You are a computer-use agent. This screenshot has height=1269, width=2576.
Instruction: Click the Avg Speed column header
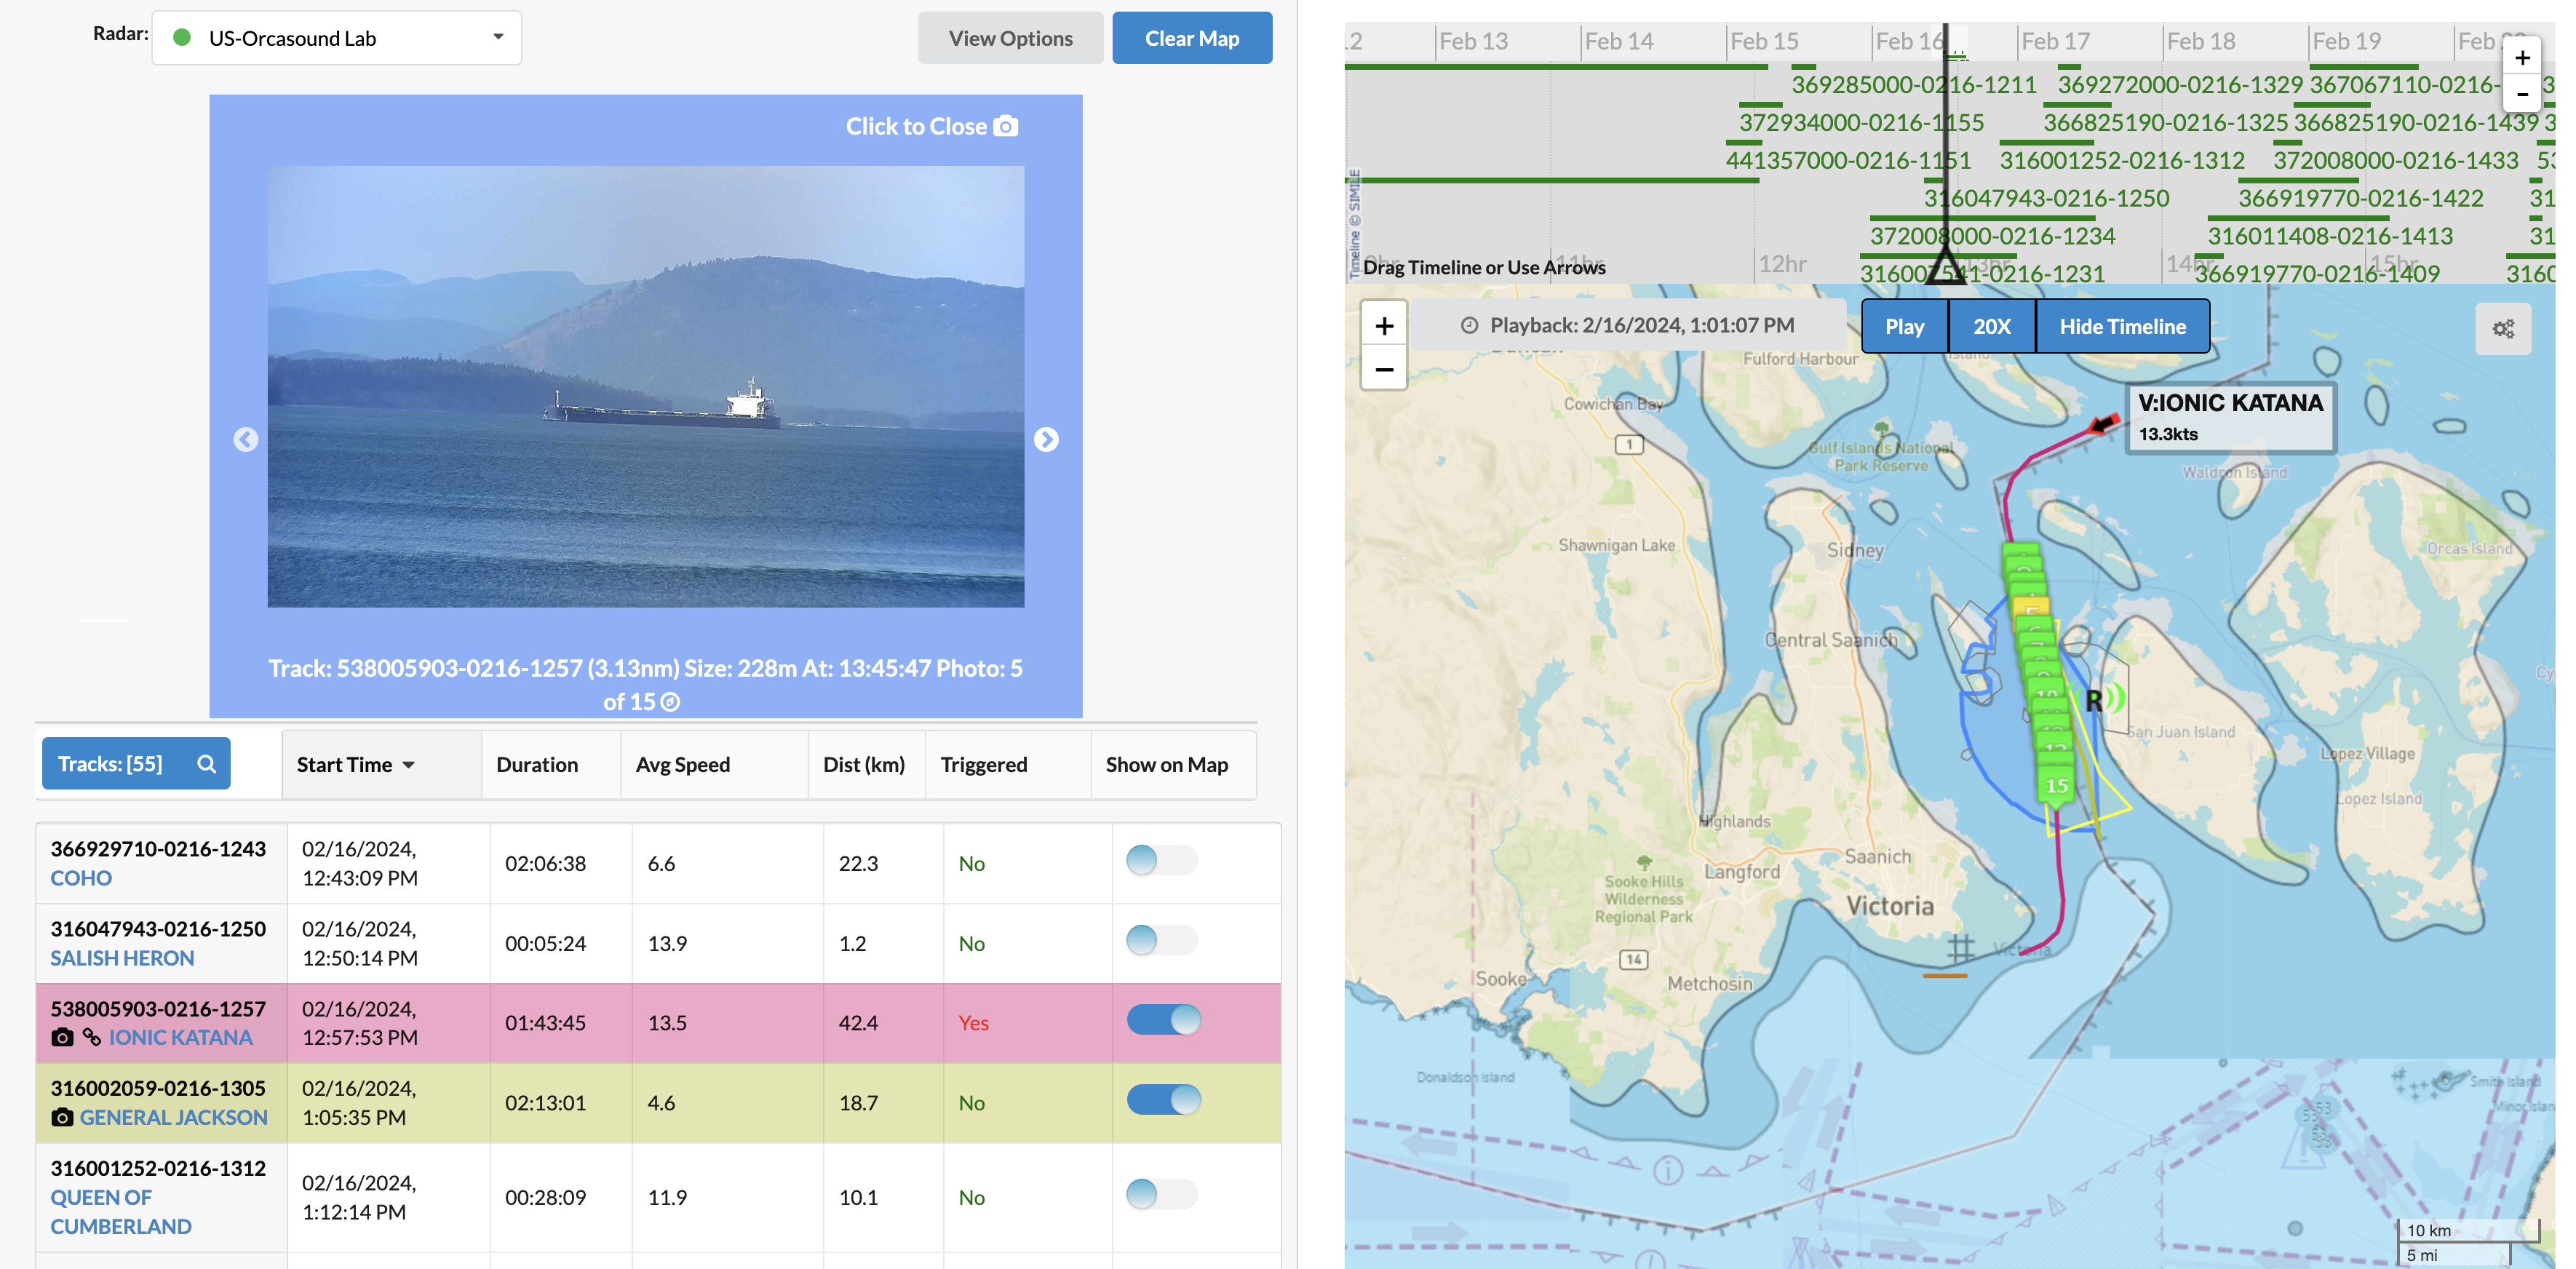683,765
